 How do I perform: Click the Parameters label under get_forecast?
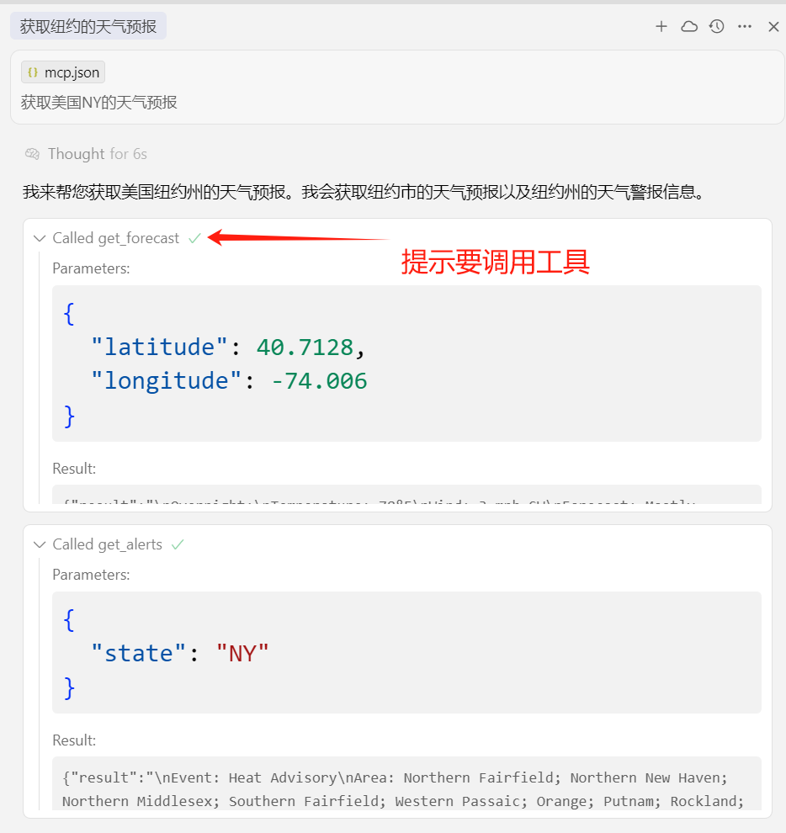91,268
